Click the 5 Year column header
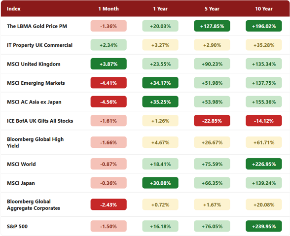This screenshot has width=290, height=236. point(212,9)
